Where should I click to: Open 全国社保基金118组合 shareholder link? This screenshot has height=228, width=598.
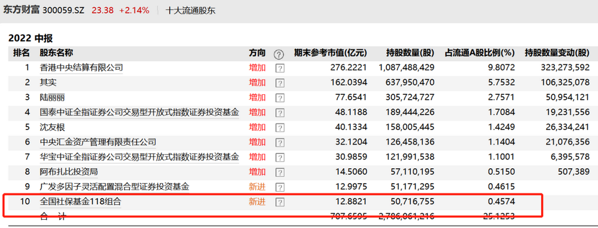81,202
